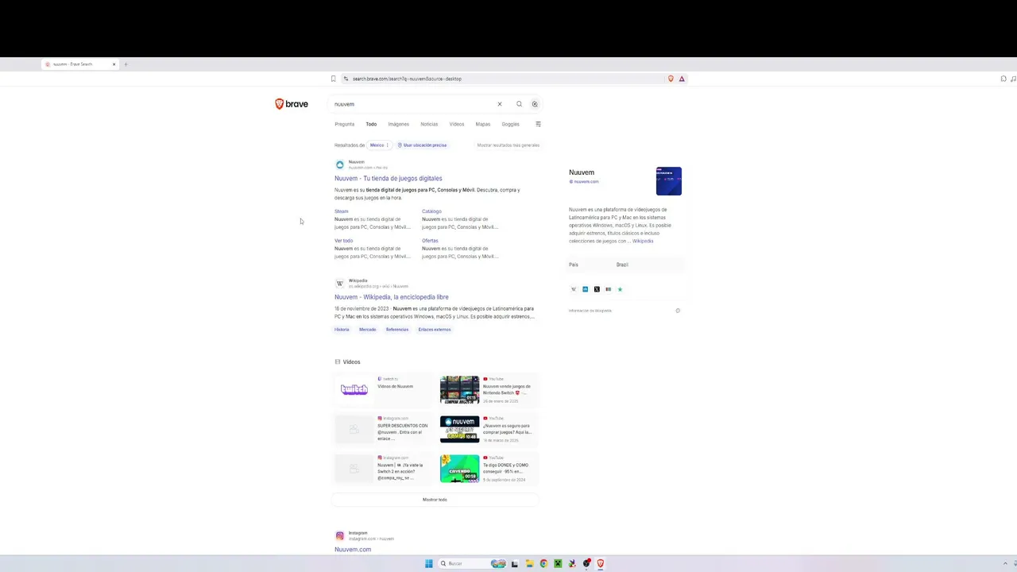Launch Google Chrome from the taskbar

click(543, 563)
